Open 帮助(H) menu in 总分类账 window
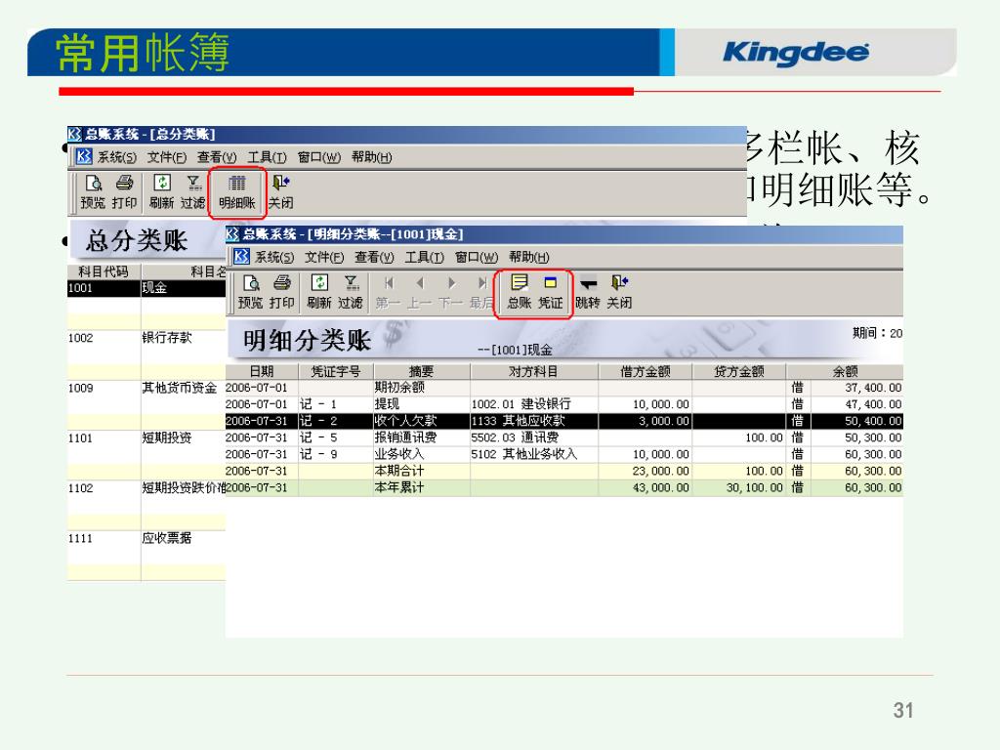1000x750 pixels. coord(371,157)
